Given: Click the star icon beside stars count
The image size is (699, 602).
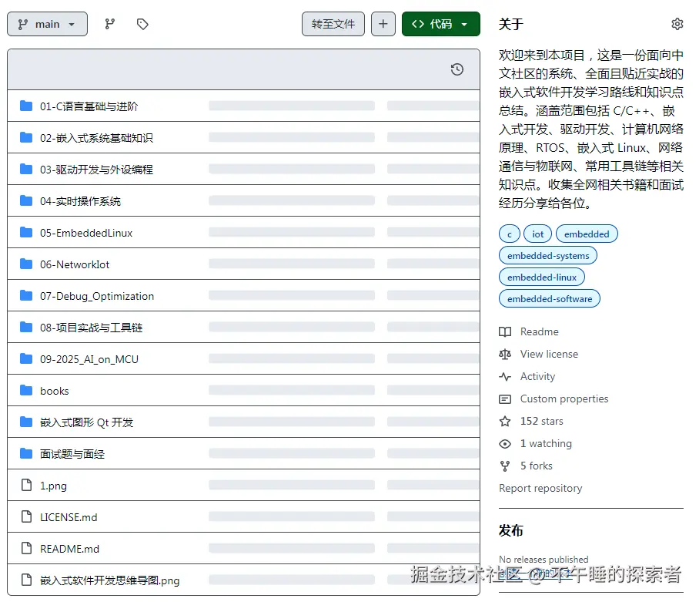Looking at the screenshot, I should coord(505,422).
